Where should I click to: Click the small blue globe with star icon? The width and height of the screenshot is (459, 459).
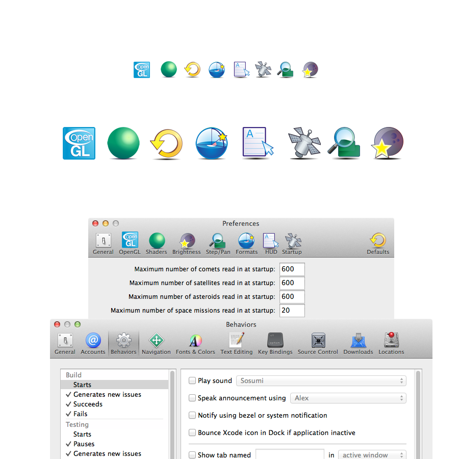coord(217,70)
